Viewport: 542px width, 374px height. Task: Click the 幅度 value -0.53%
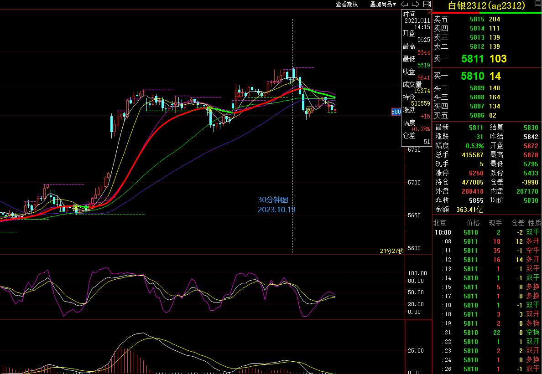pyautogui.click(x=474, y=146)
